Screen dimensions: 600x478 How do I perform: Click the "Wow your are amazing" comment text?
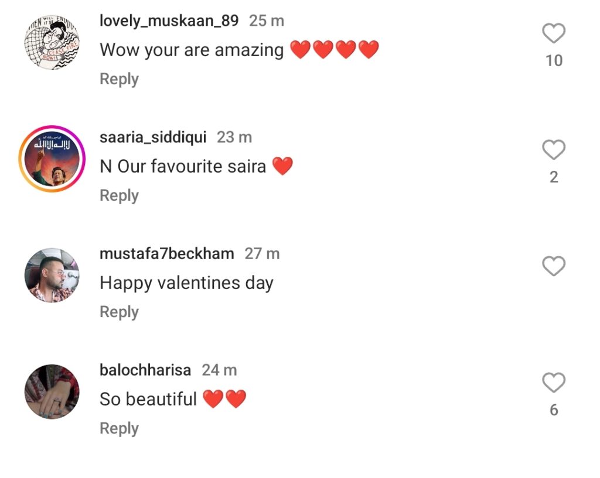click(192, 50)
